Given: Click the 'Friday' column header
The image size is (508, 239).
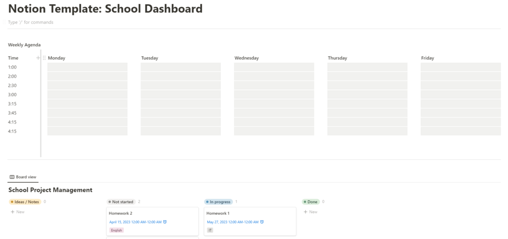Looking at the screenshot, I should coord(428,58).
